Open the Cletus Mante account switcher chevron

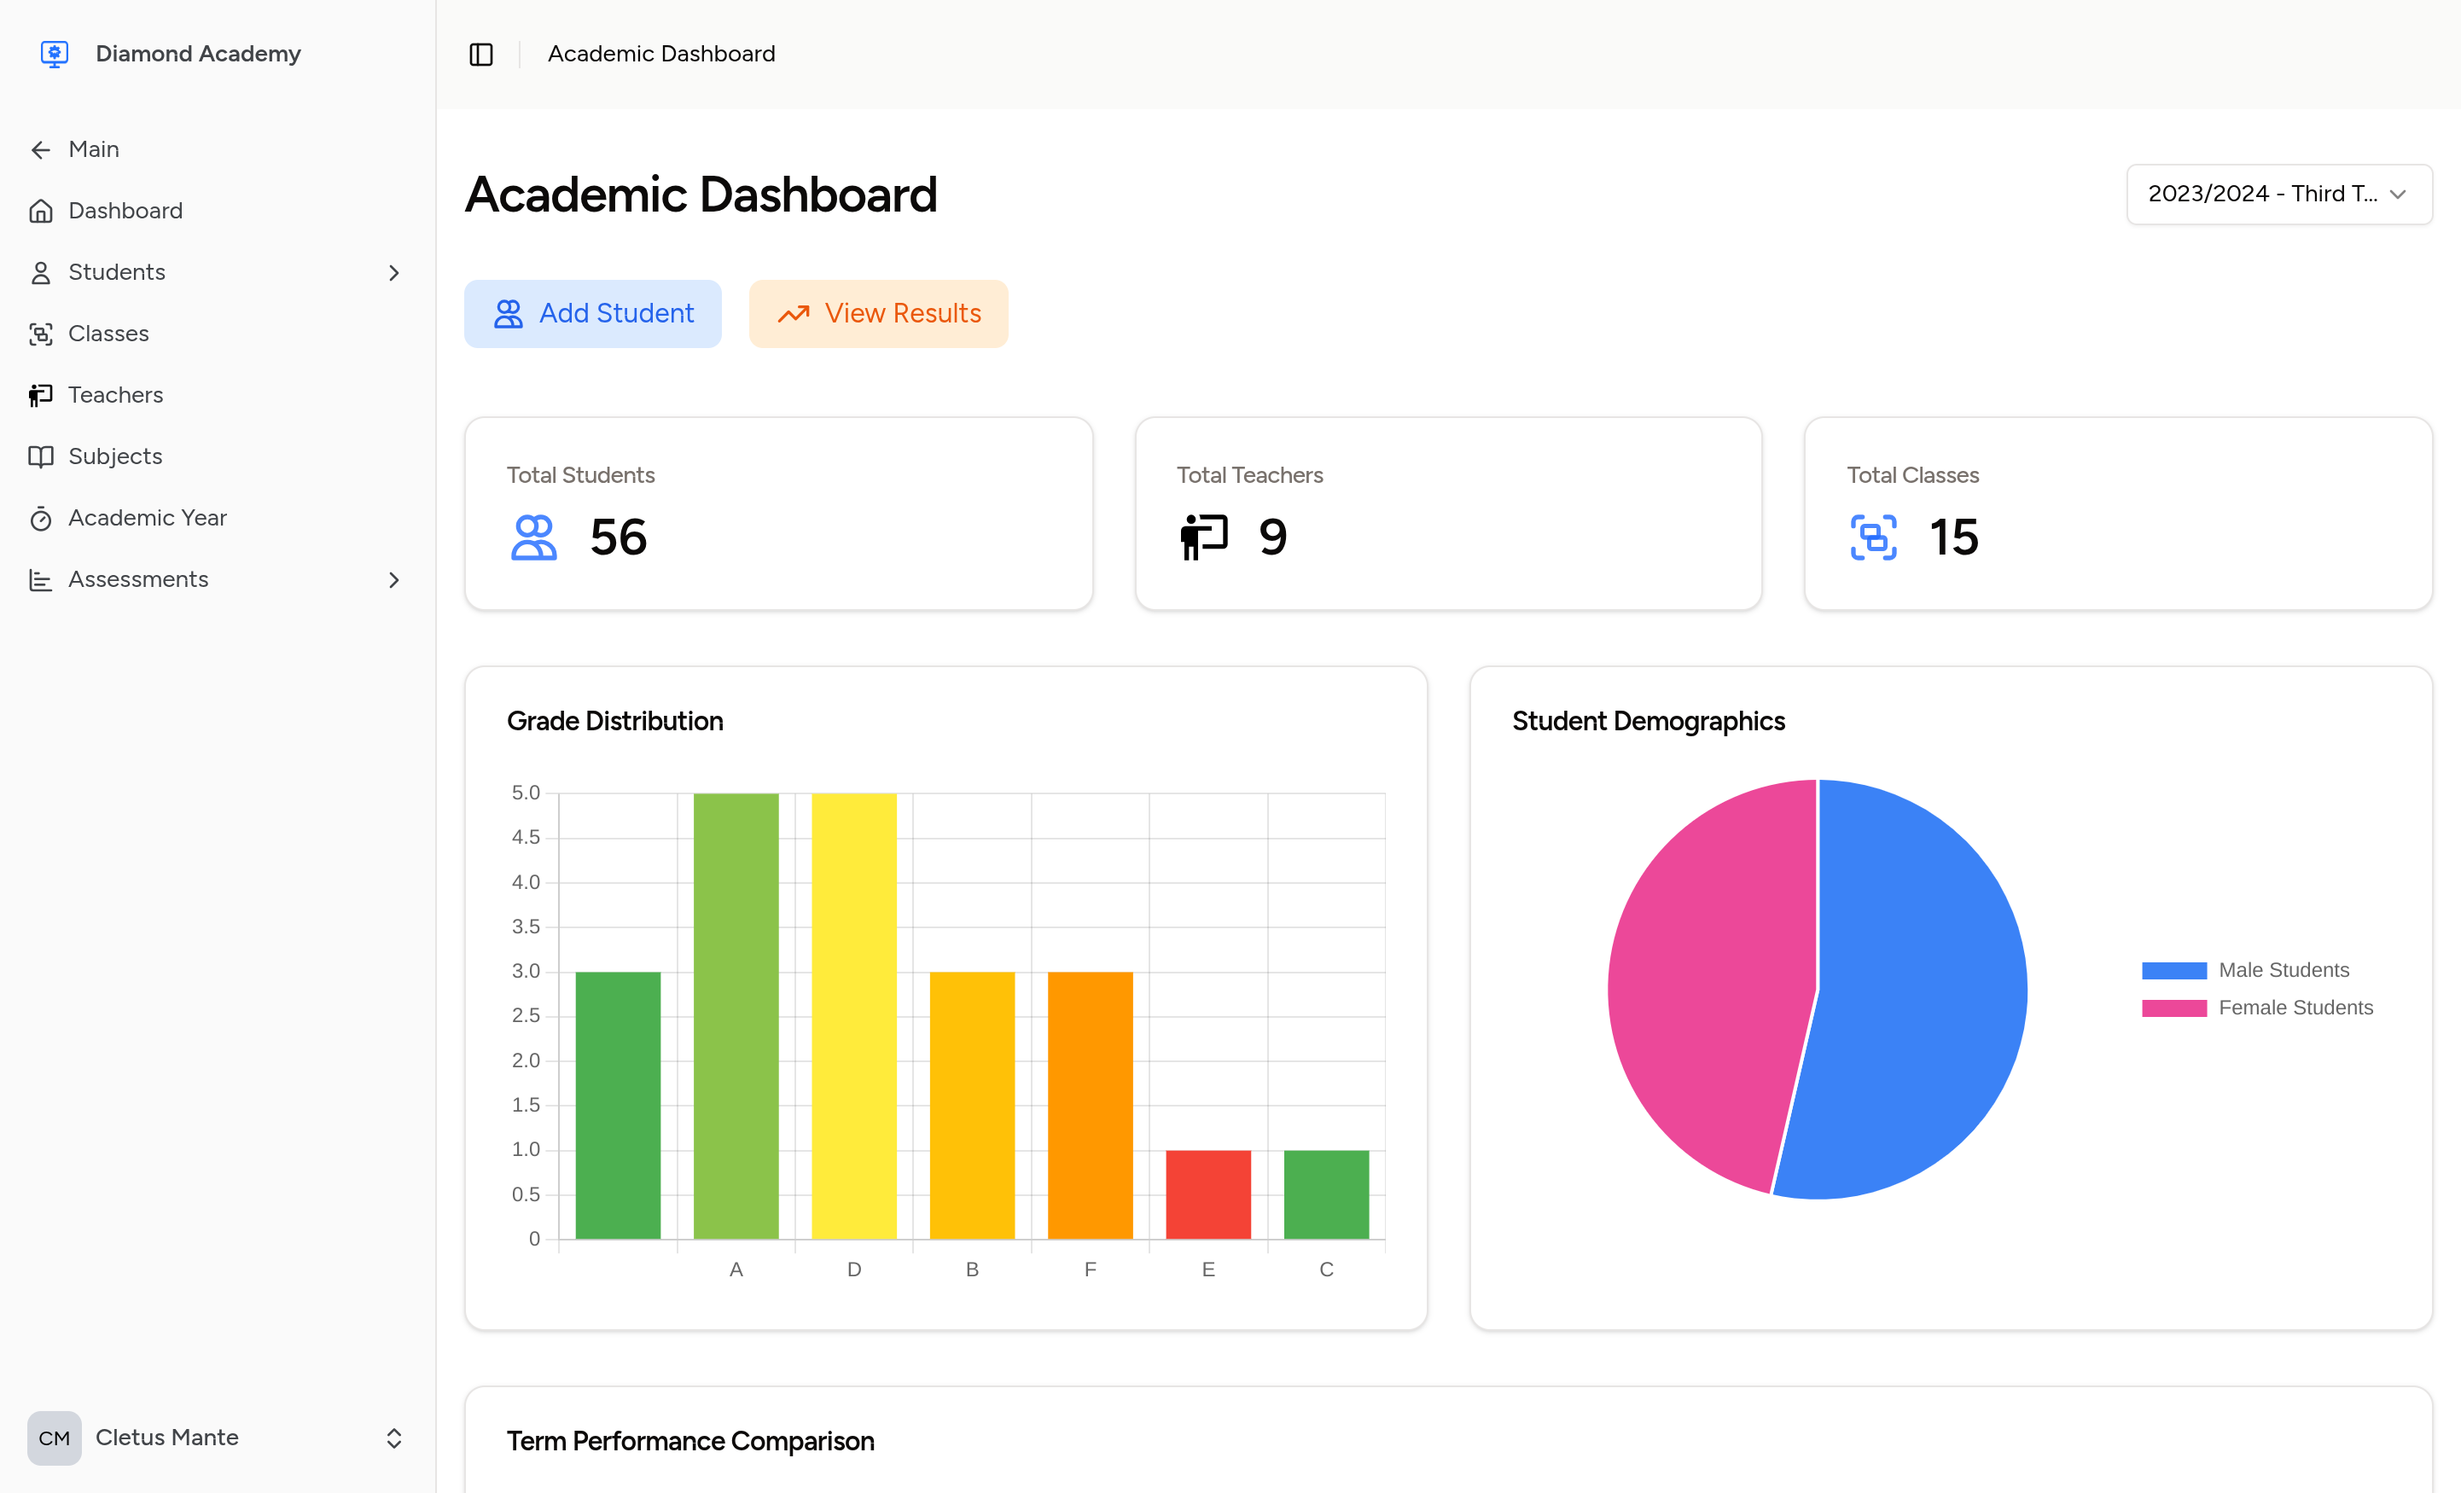tap(393, 1438)
